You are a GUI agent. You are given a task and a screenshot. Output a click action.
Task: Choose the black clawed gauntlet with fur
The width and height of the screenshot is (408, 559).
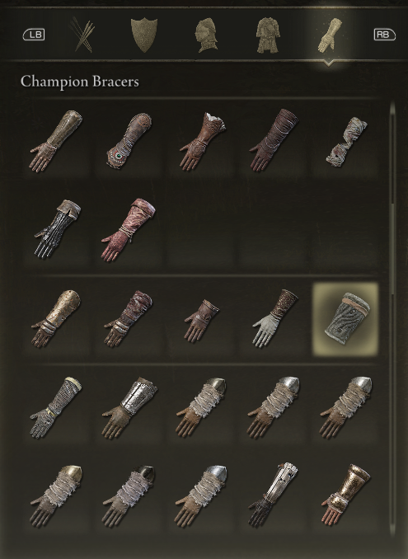(x=58, y=228)
